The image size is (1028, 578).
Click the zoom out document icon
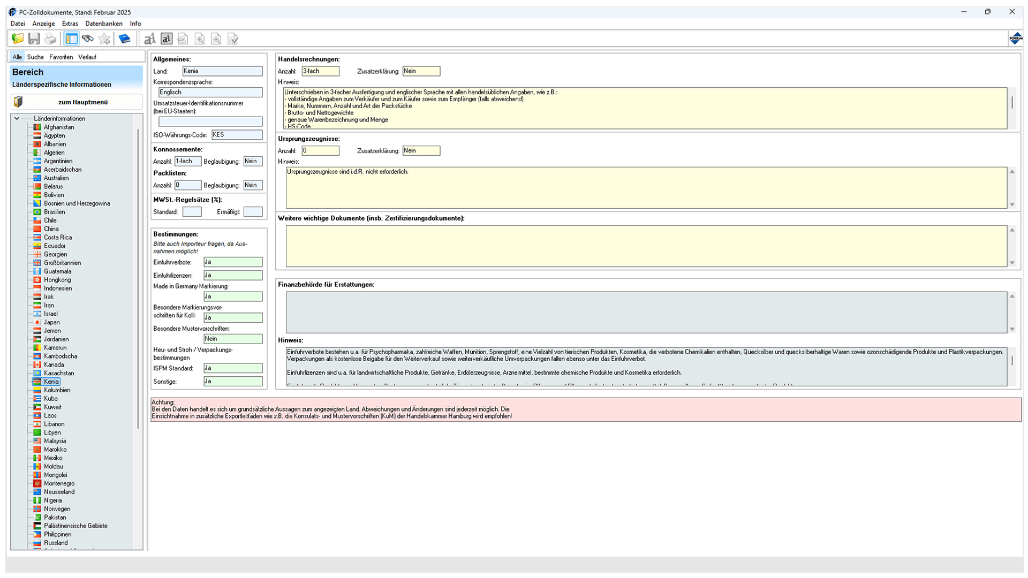click(216, 39)
